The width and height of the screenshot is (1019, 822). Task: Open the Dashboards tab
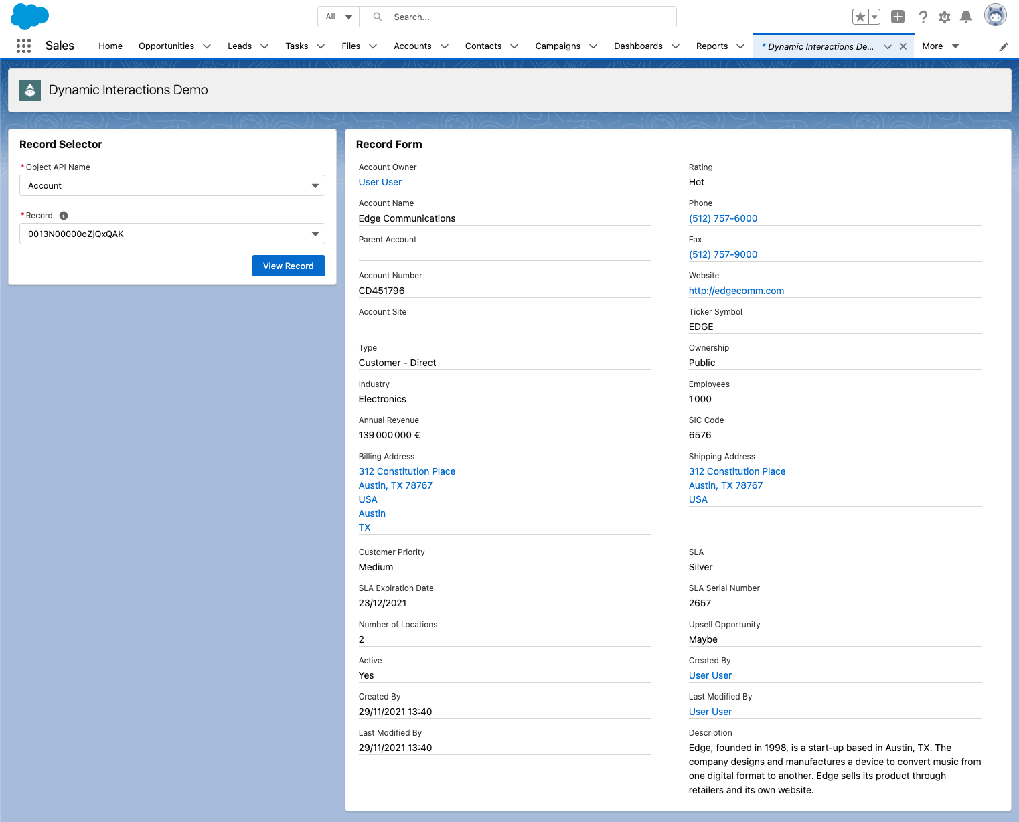638,46
